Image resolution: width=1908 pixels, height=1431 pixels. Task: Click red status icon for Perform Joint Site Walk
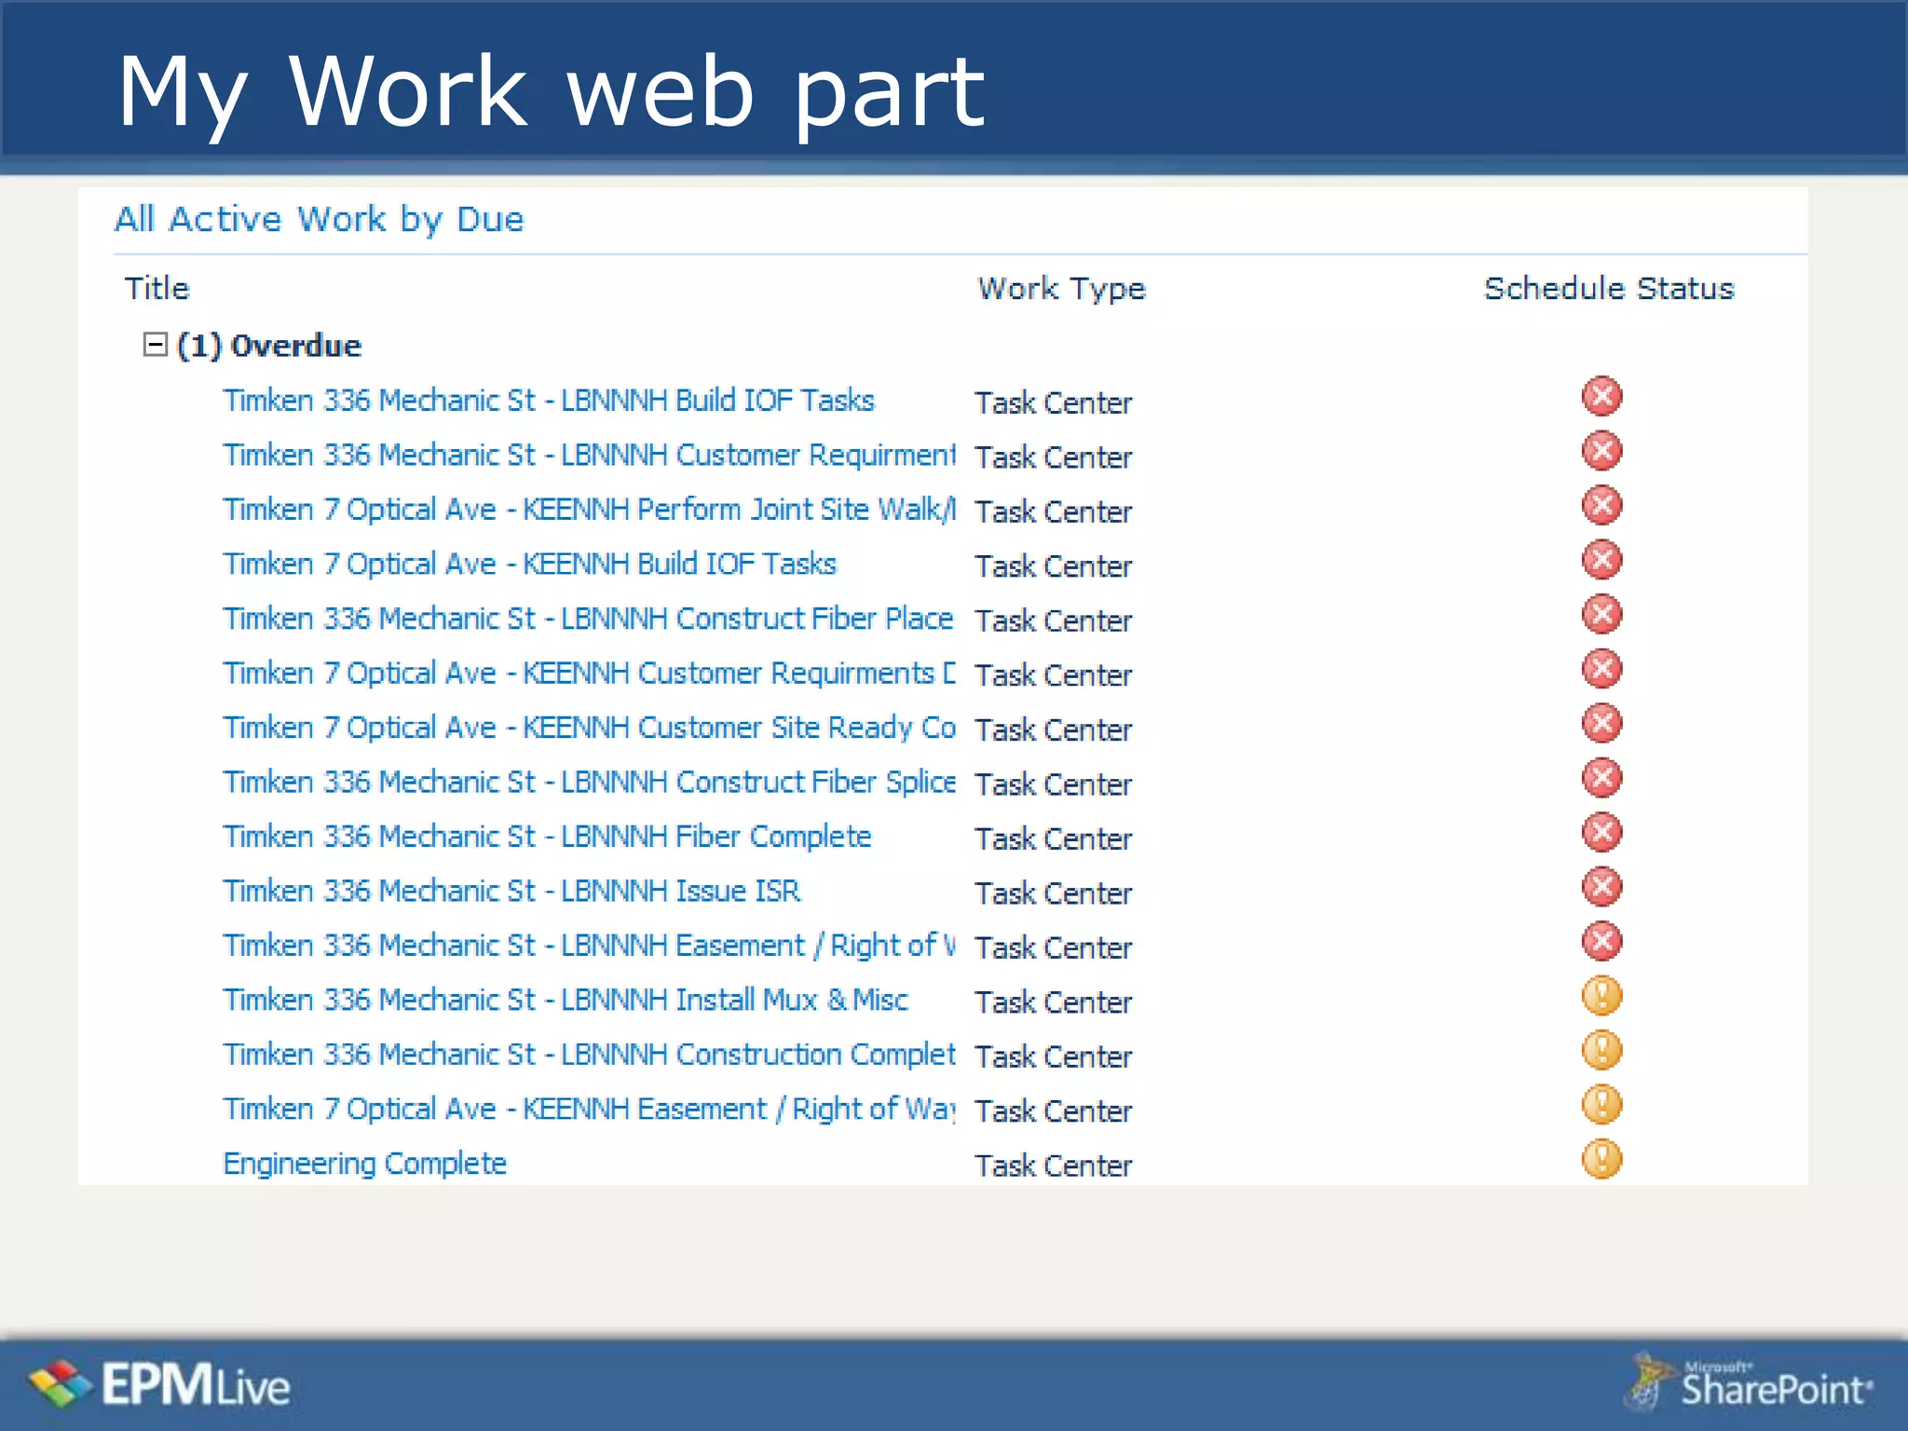point(1601,505)
